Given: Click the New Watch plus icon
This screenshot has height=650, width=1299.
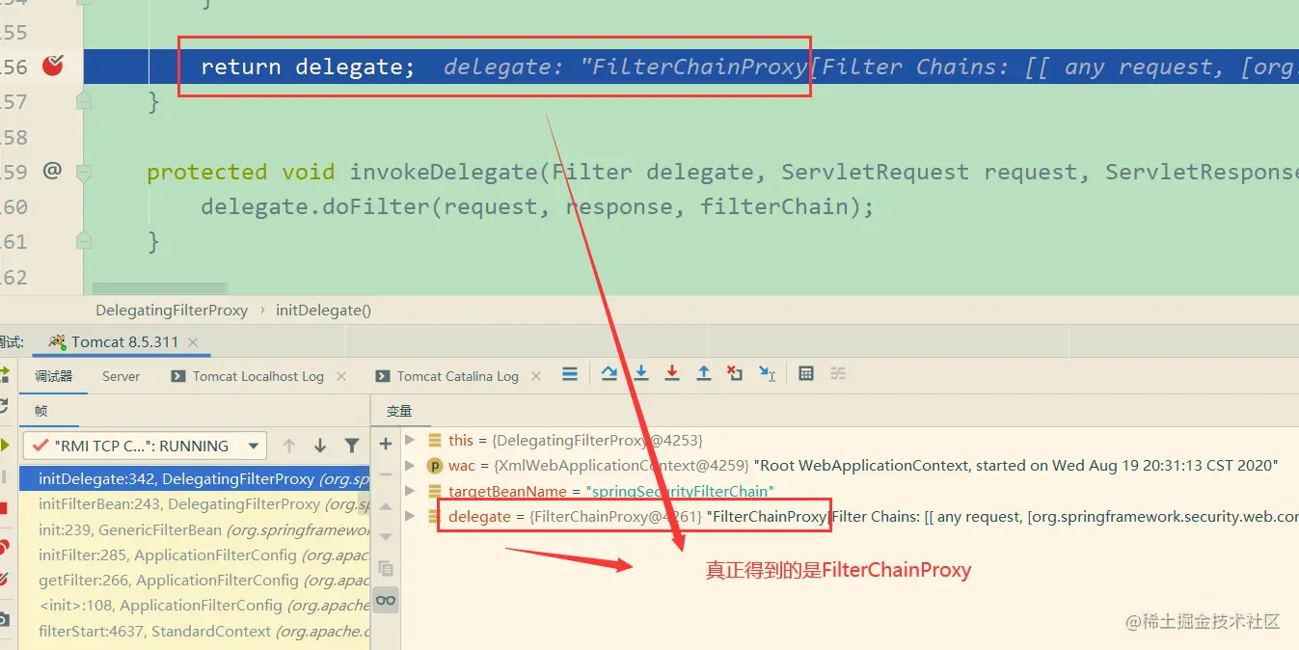Looking at the screenshot, I should click(x=386, y=444).
